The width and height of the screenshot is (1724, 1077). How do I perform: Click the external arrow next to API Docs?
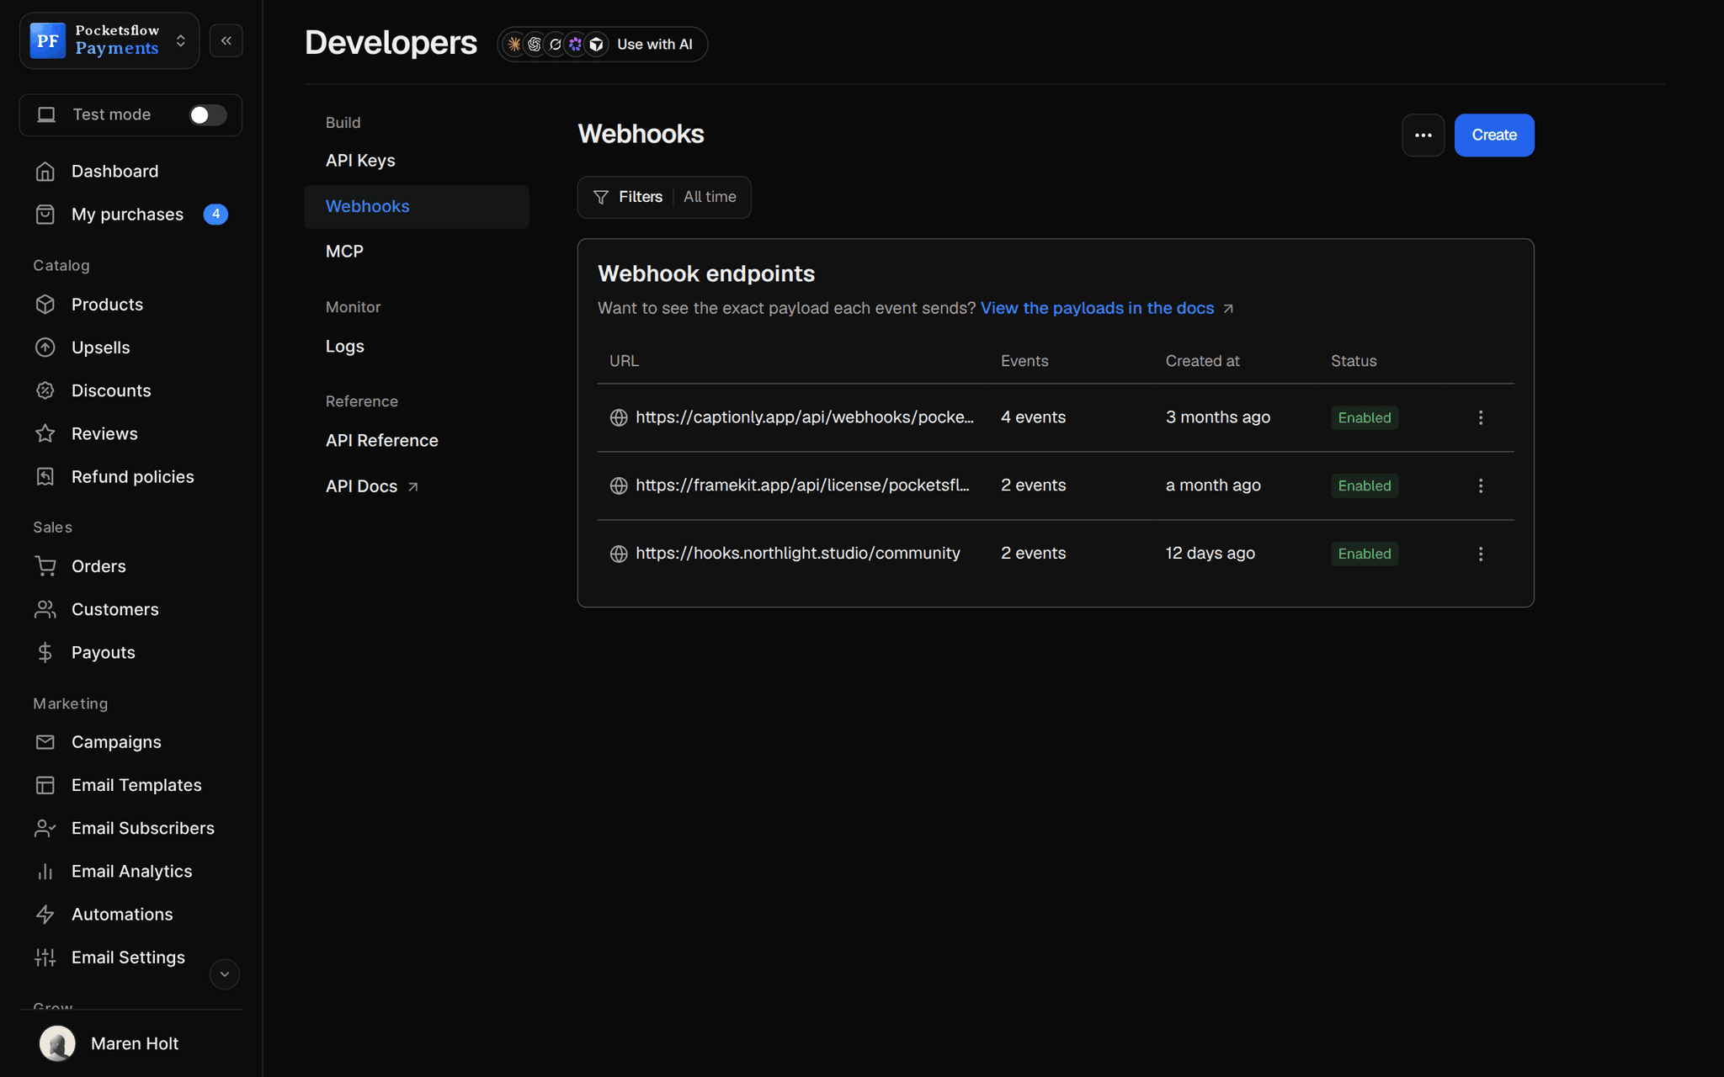413,486
